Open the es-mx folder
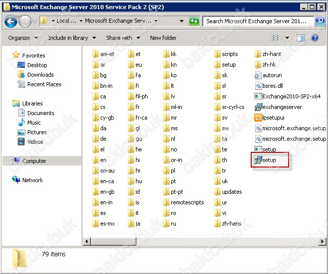 [x=104, y=224]
